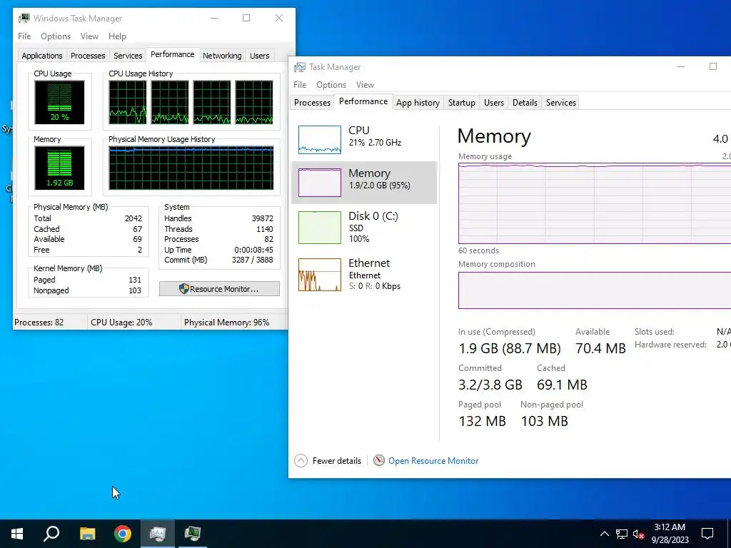The height and width of the screenshot is (548, 731).
Task: Open View menu in Windows Task Manager
Action: tap(89, 36)
